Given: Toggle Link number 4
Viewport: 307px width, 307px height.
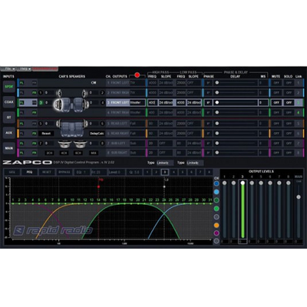Looking at the screenshot, I should click(x=299, y=113).
